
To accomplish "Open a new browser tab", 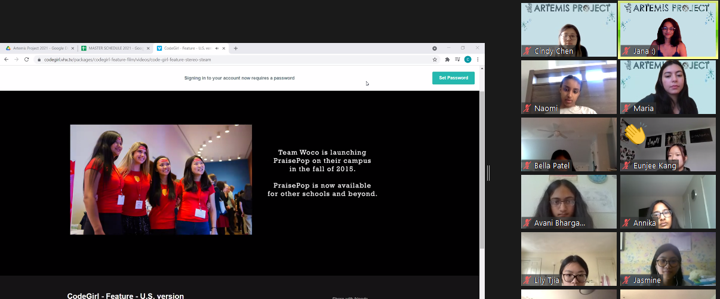I will pos(236,48).
